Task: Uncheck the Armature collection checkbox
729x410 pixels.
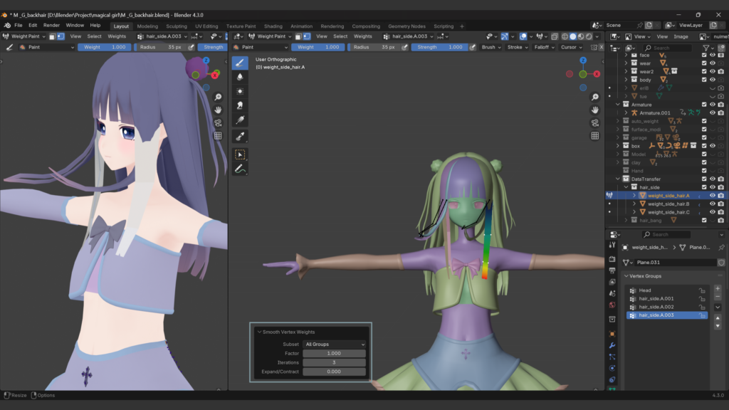Action: click(x=704, y=105)
